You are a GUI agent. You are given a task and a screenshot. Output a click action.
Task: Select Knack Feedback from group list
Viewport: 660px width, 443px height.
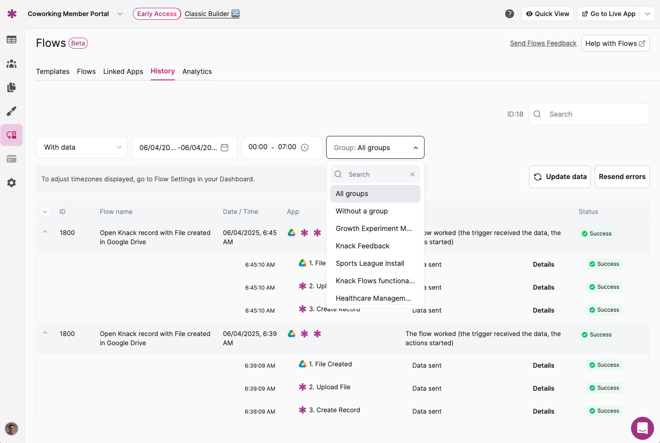(362, 246)
